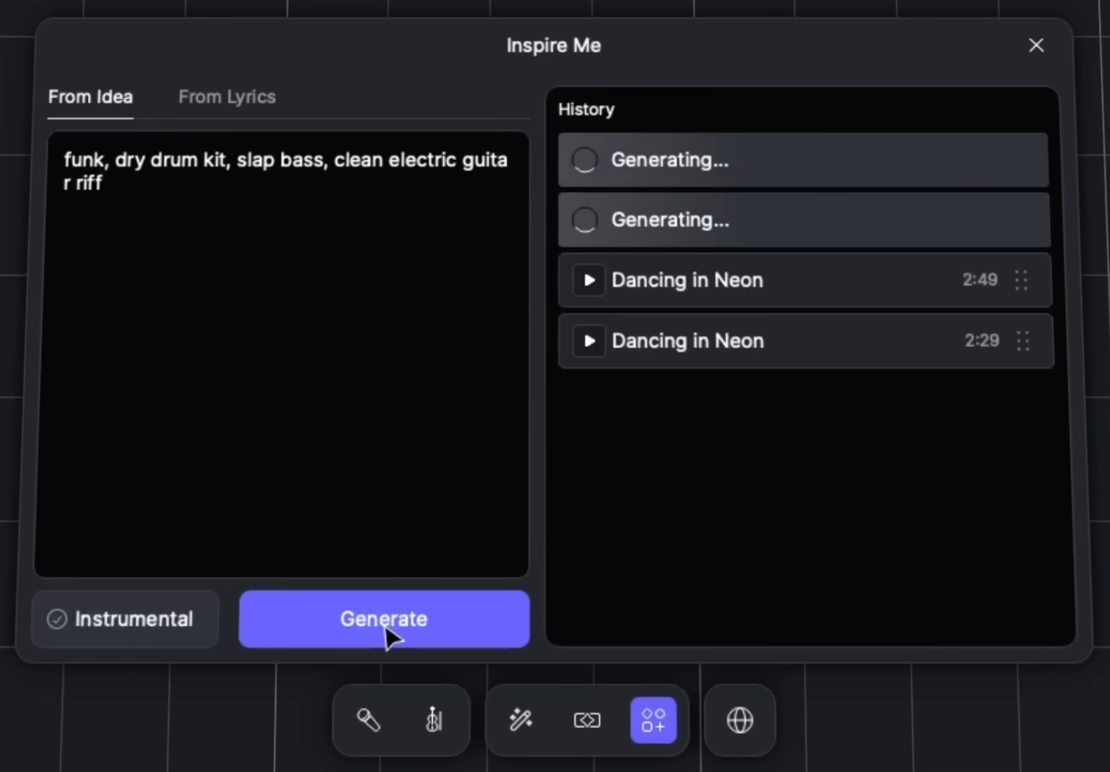This screenshot has height=772, width=1110.
Task: Open the Inspire Me shapes-plus icon
Action: [653, 720]
